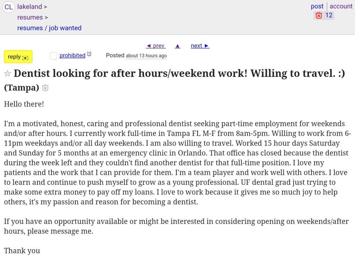Click the post link
The image size is (355, 259).
pyautogui.click(x=317, y=6)
